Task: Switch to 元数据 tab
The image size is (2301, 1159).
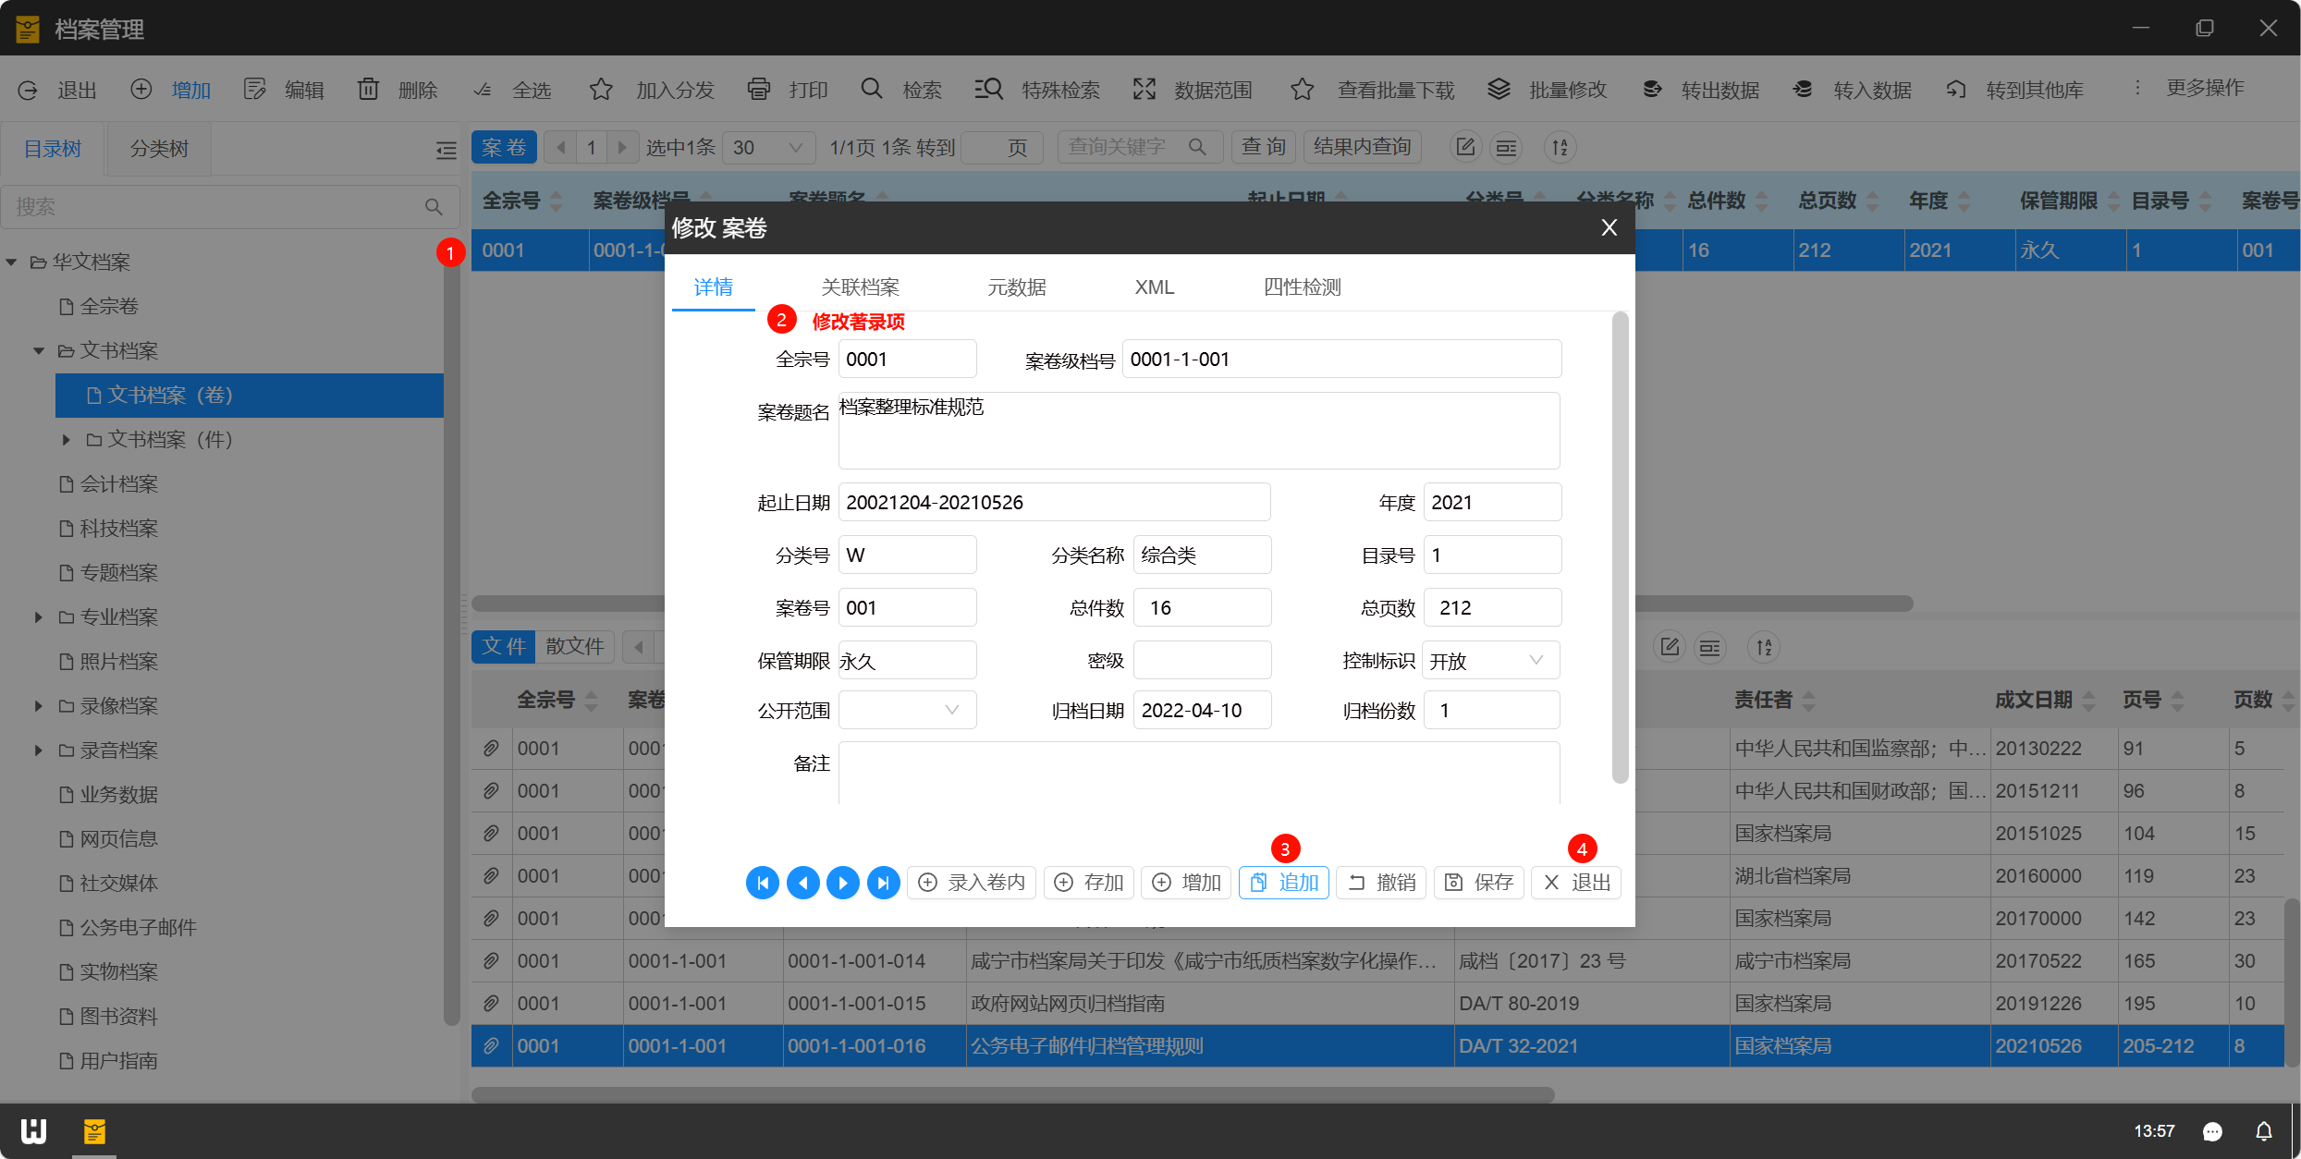Action: click(1016, 287)
